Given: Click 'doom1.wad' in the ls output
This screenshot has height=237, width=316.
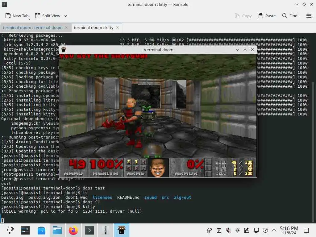Looking at the screenshot, I should pos(77,197).
